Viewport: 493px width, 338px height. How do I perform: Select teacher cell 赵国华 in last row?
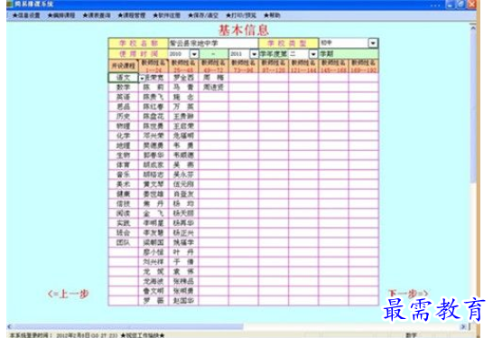pyautogui.click(x=183, y=301)
